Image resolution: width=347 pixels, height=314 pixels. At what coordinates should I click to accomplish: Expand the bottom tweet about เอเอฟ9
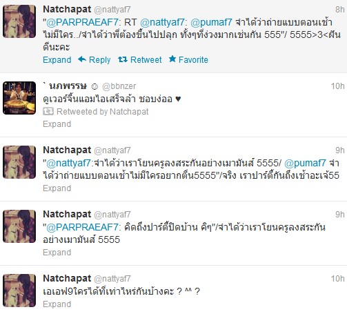pos(57,304)
